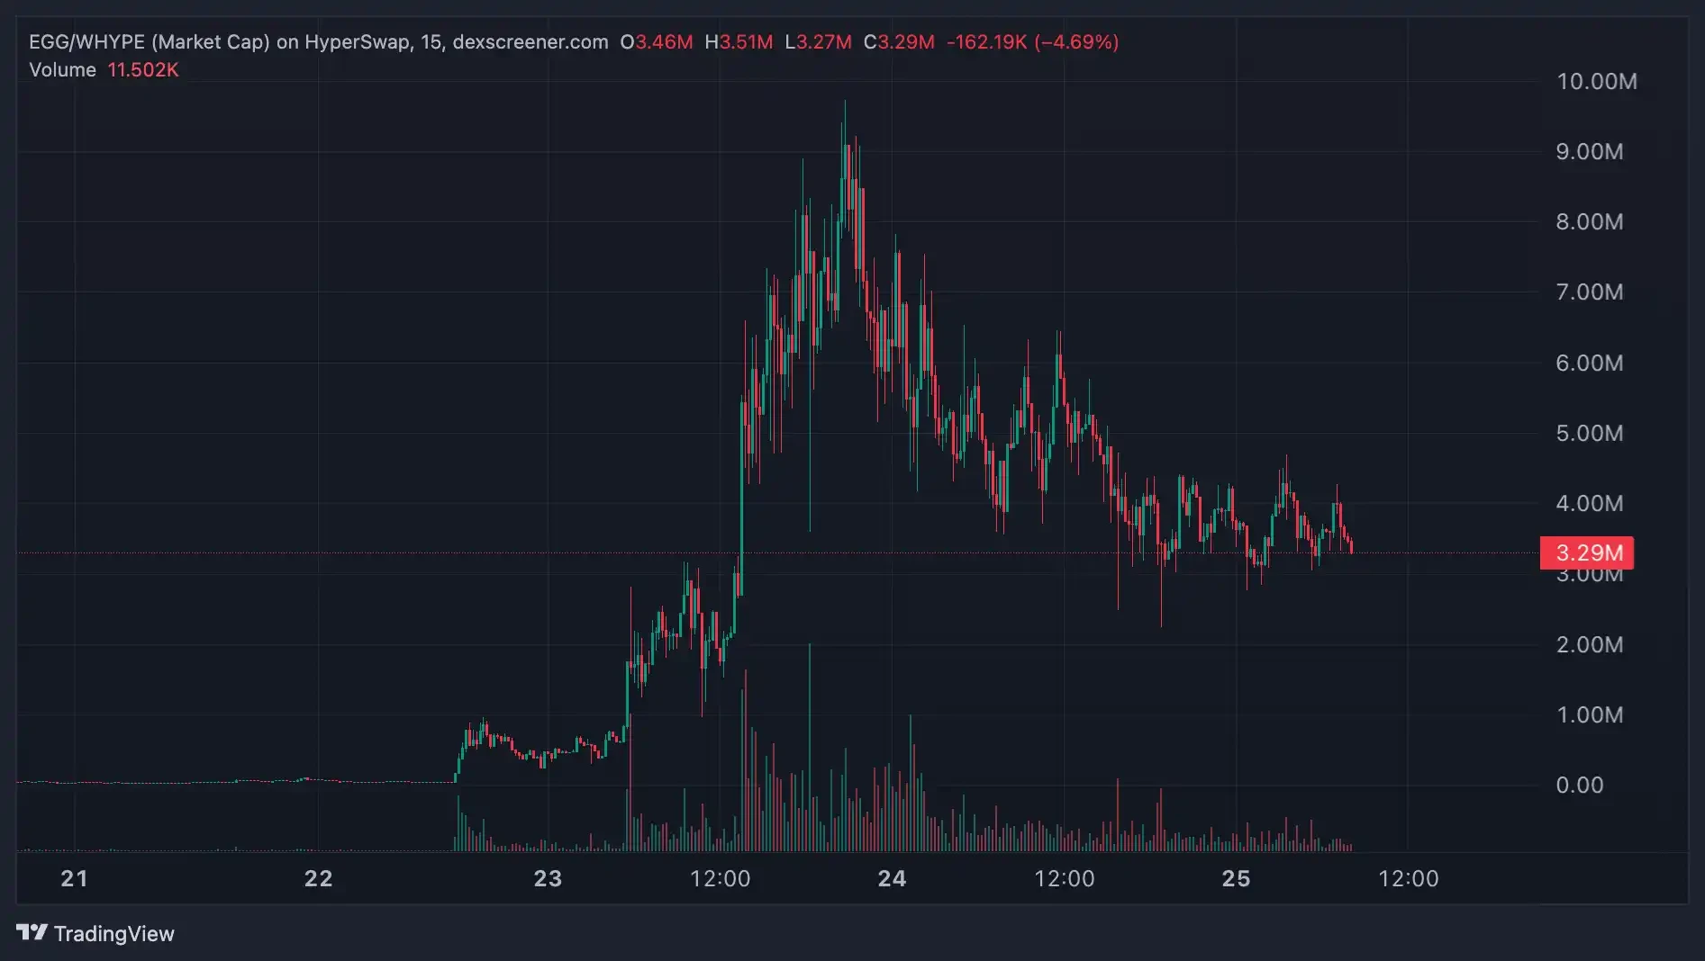
Task: Click the red 3.29M current price tag
Action: (x=1587, y=552)
